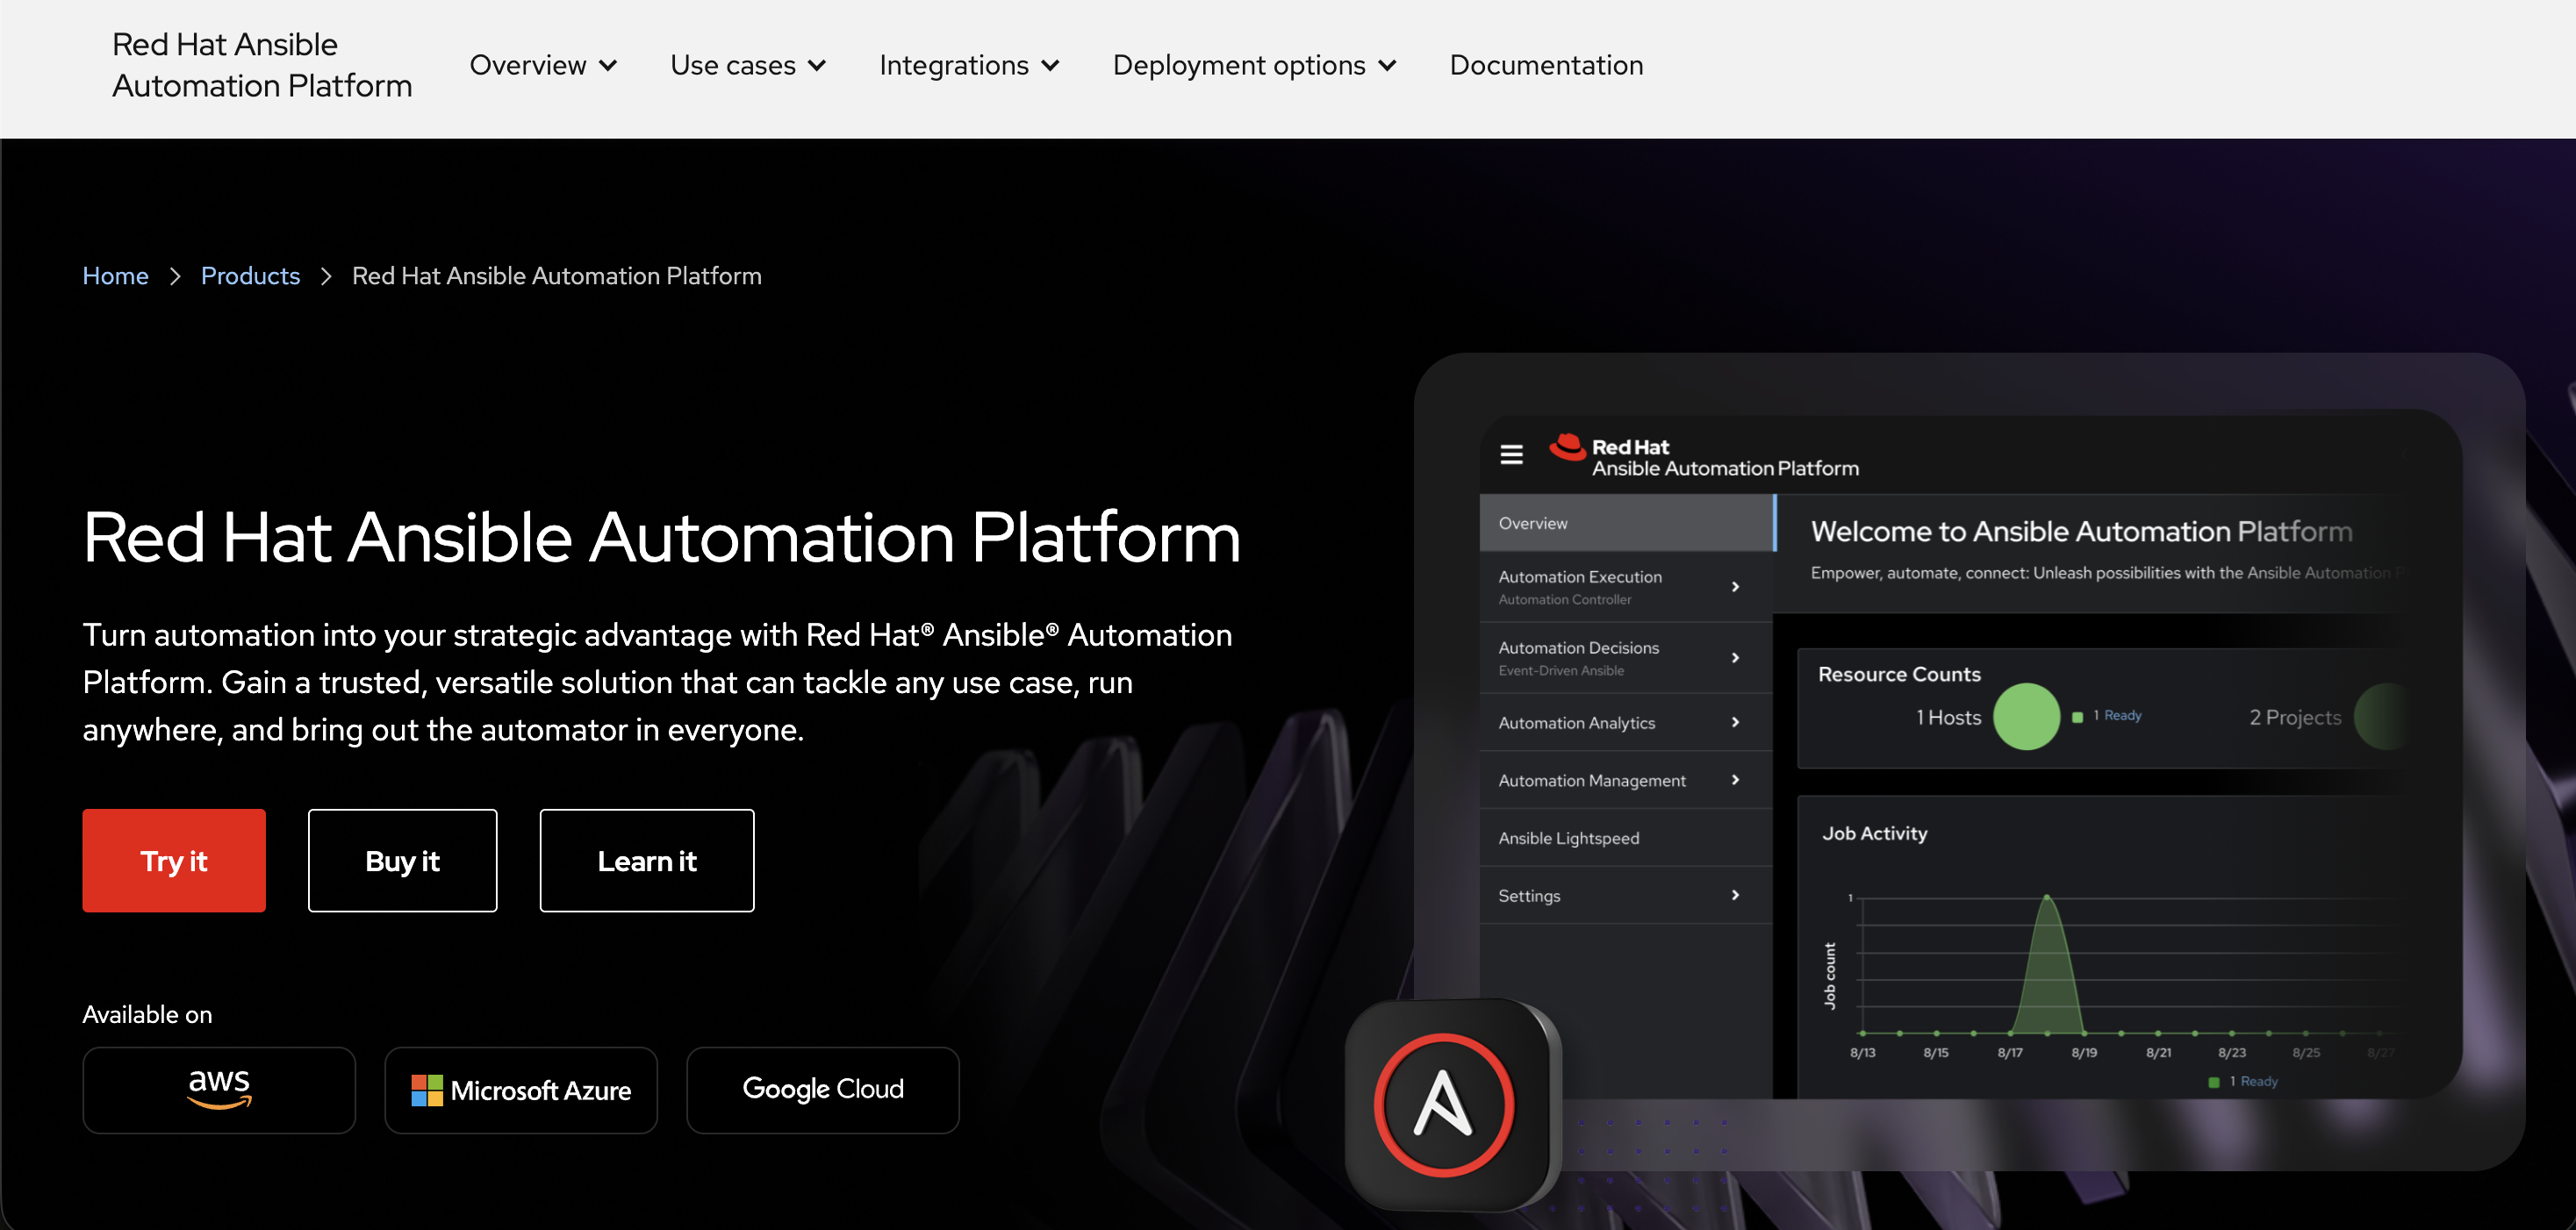The width and height of the screenshot is (2576, 1230).
Task: Open the Documentation navigation item
Action: click(x=1546, y=66)
